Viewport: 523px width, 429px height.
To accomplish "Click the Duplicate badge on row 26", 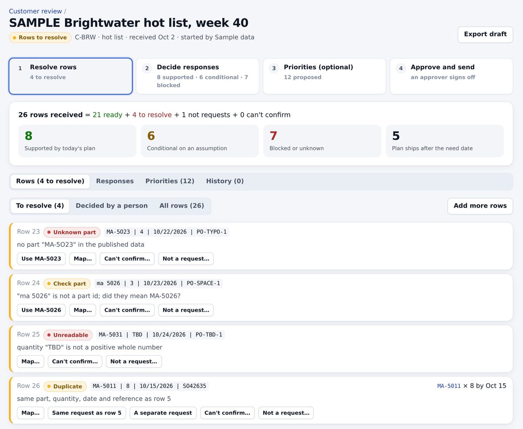I will pos(65,387).
